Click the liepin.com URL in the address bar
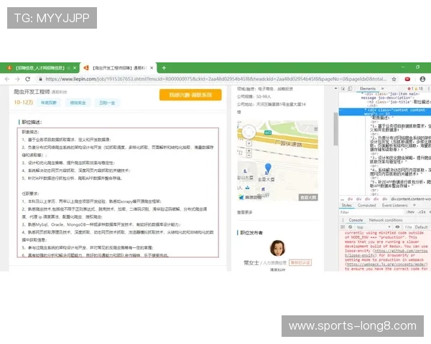The image size is (431, 344). pos(215,79)
